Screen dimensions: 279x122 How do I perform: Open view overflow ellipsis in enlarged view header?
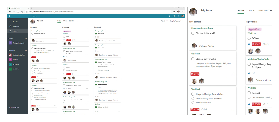coord(271,11)
